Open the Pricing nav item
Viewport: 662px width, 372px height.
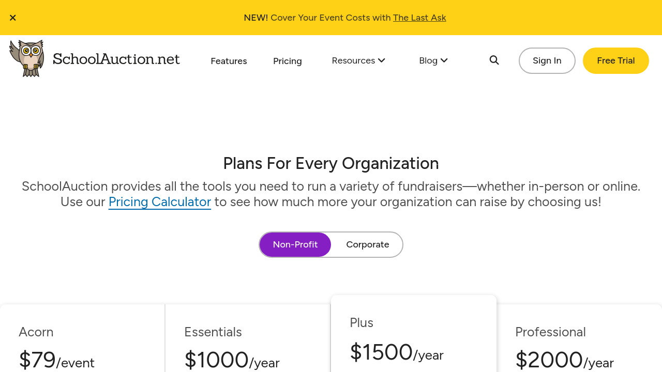pyautogui.click(x=288, y=61)
